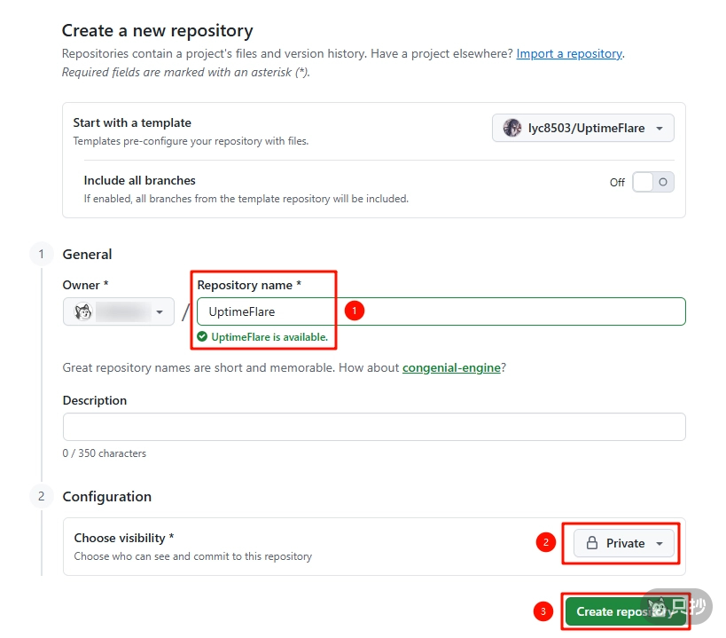
Task: Click red annotation marker 2
Action: (546, 542)
